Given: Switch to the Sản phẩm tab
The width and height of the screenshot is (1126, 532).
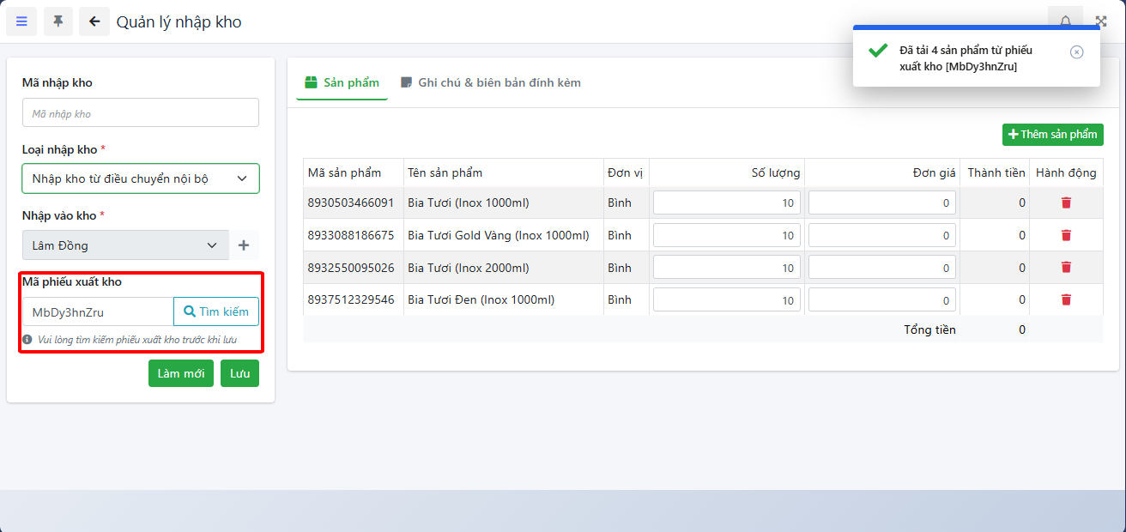Looking at the screenshot, I should 342,83.
